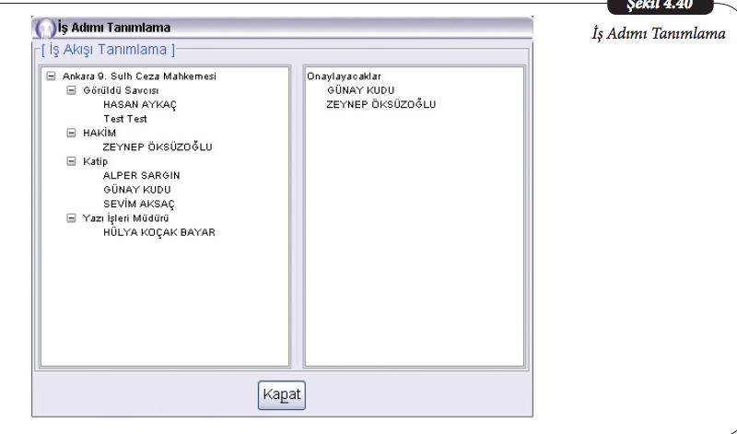Image resolution: width=737 pixels, height=434 pixels.
Task: Collapse the Görüldü Savcısı group
Action: pos(72,90)
